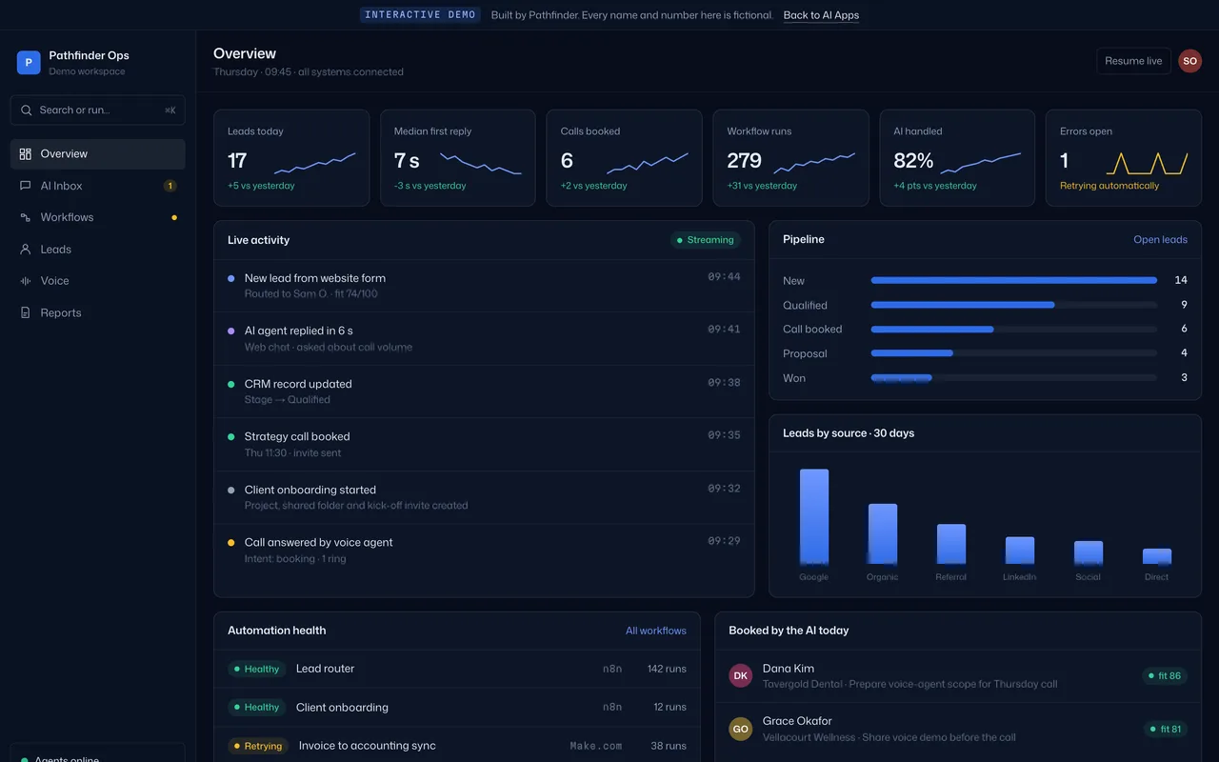
Task: Click the Workflows yellow status dot
Action: [174, 217]
